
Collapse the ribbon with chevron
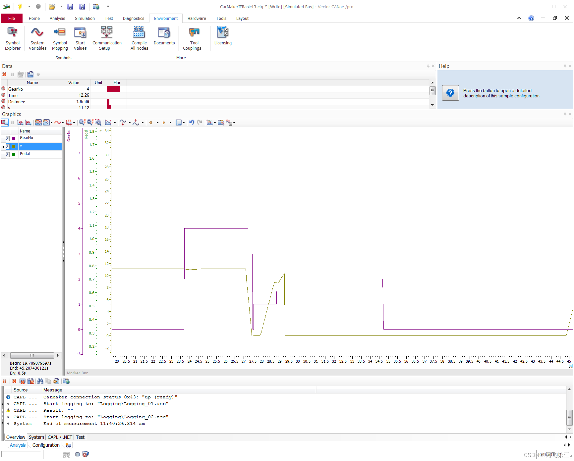pyautogui.click(x=519, y=18)
